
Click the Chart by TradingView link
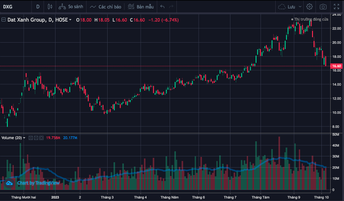38,183
